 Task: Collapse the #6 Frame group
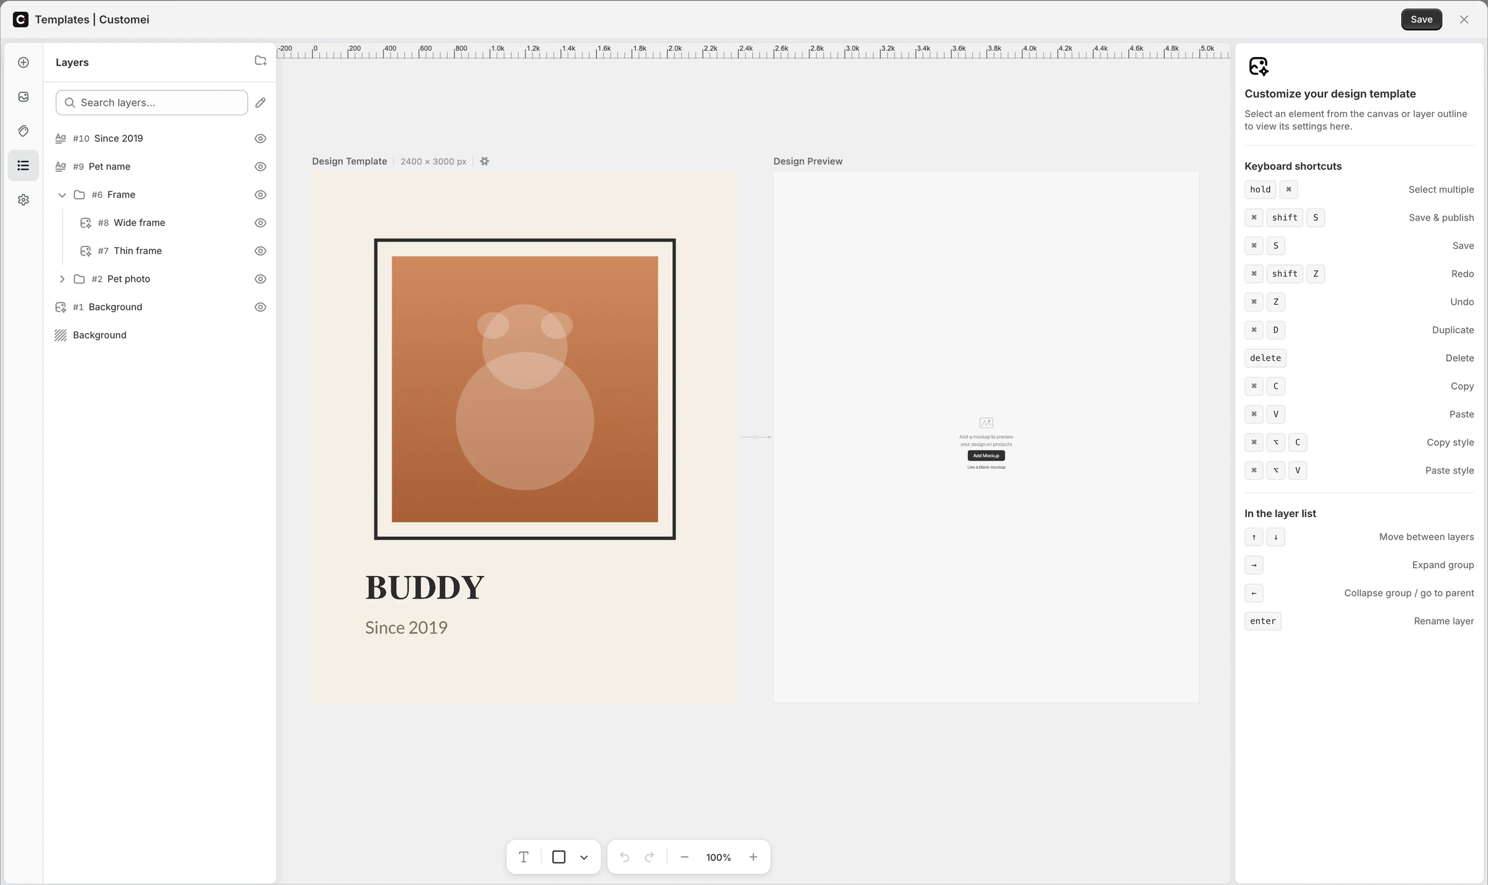tap(62, 195)
